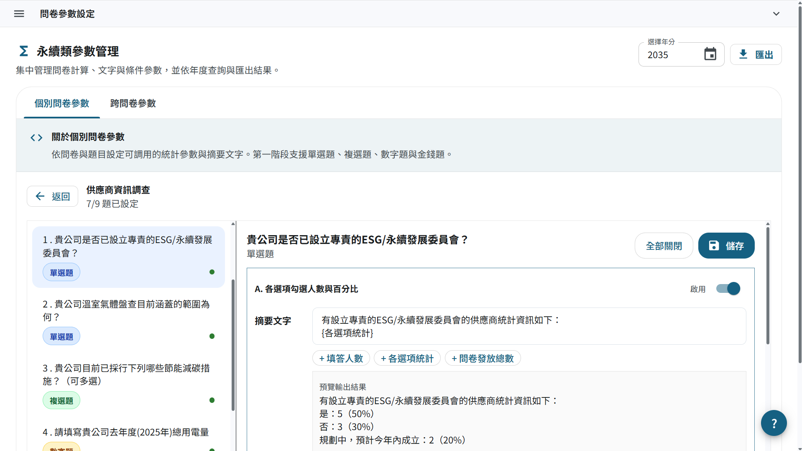Click the 匯出 export button
This screenshot has width=802, height=451.
[756, 54]
